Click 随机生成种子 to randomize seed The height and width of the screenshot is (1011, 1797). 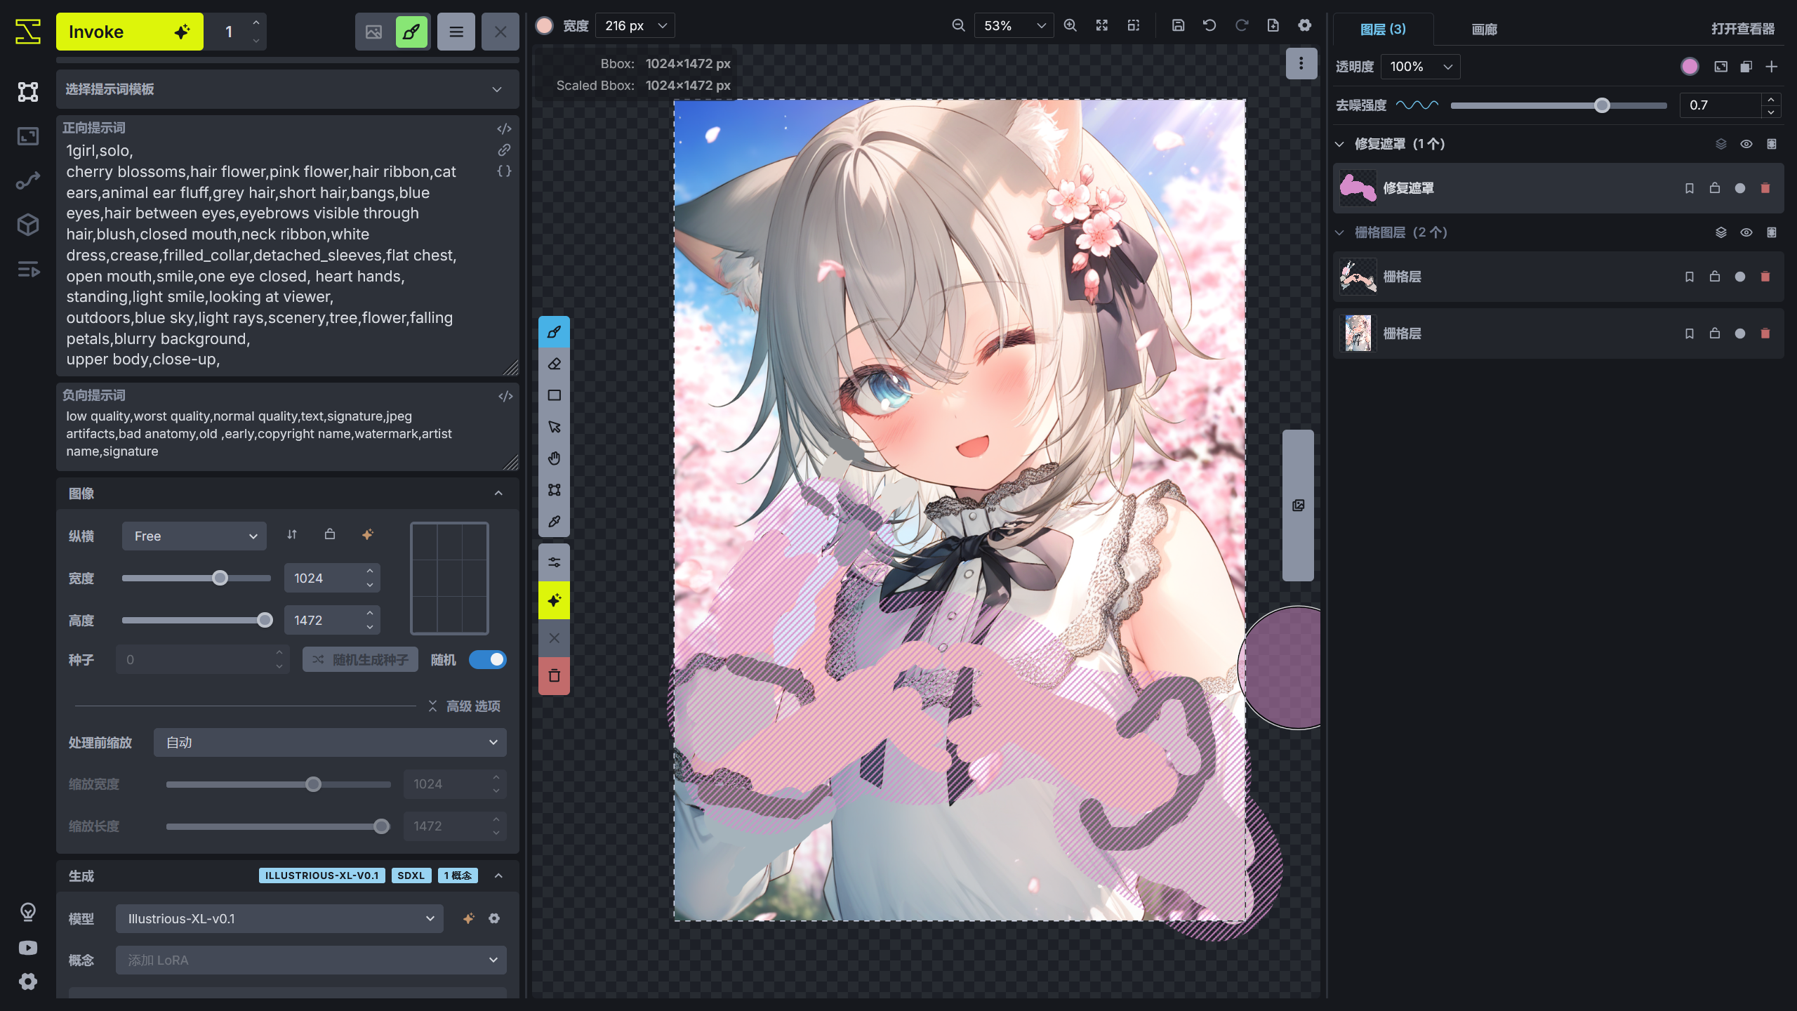[x=359, y=659]
